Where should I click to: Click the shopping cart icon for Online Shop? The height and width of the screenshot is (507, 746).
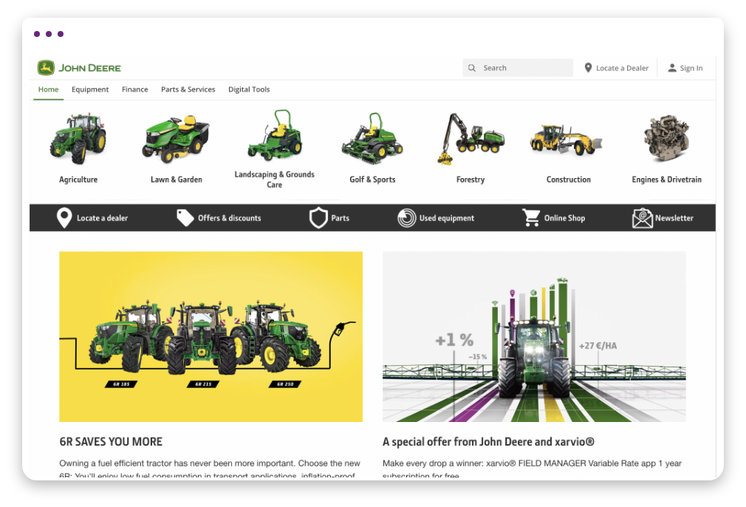coord(531,218)
